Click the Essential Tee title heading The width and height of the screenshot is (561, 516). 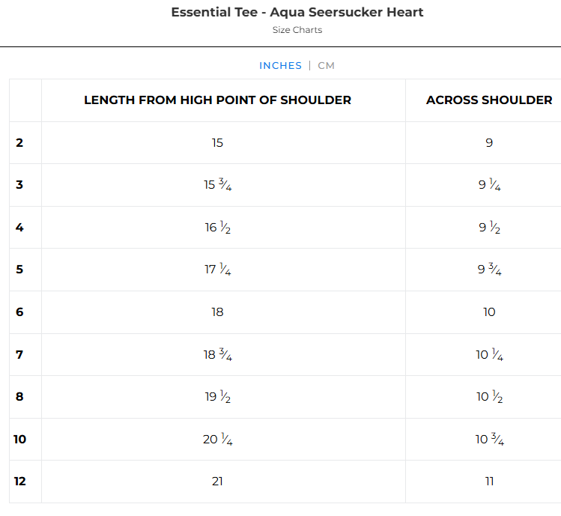(x=297, y=12)
